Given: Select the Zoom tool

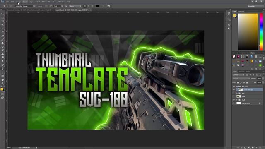Looking at the screenshot, I should click(2, 84).
